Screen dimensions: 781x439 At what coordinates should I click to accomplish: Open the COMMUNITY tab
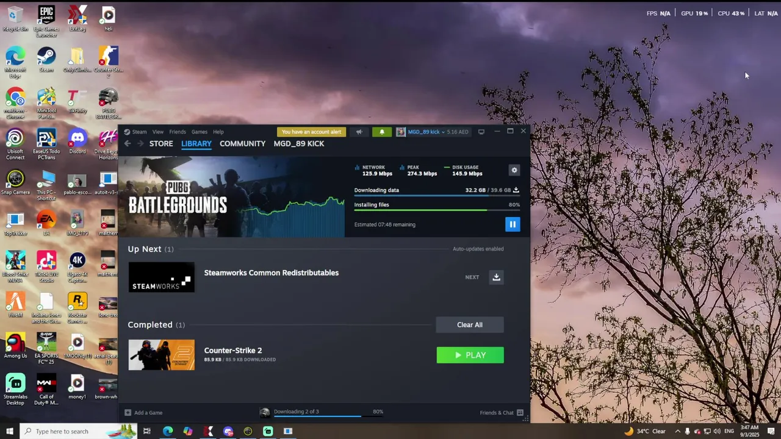(242, 144)
